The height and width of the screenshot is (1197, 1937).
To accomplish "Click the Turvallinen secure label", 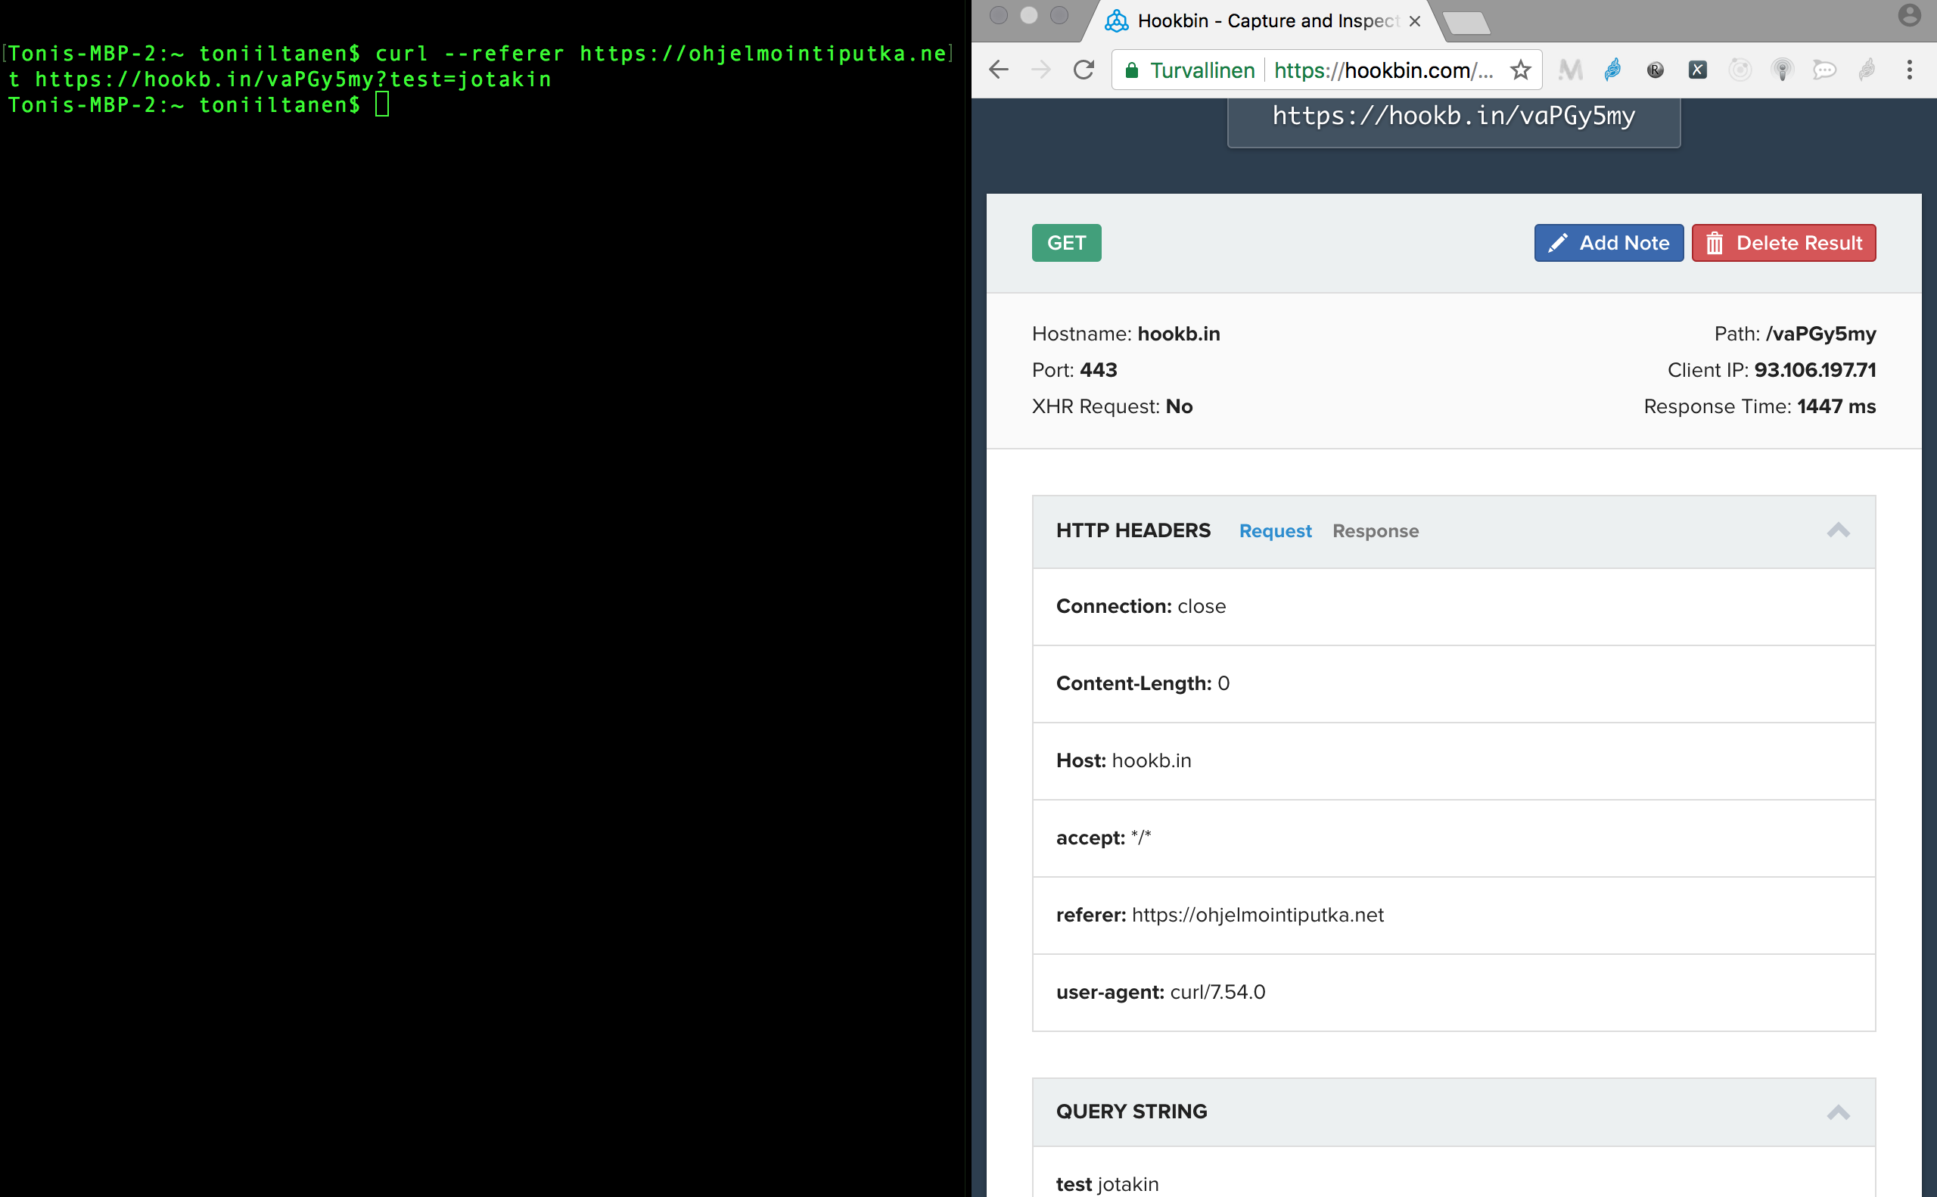I will pyautogui.click(x=1202, y=70).
